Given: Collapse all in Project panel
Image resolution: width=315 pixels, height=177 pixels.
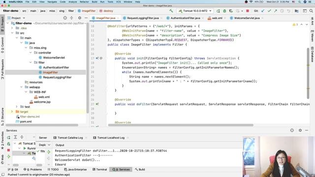Looking at the screenshot, I should [71, 18].
